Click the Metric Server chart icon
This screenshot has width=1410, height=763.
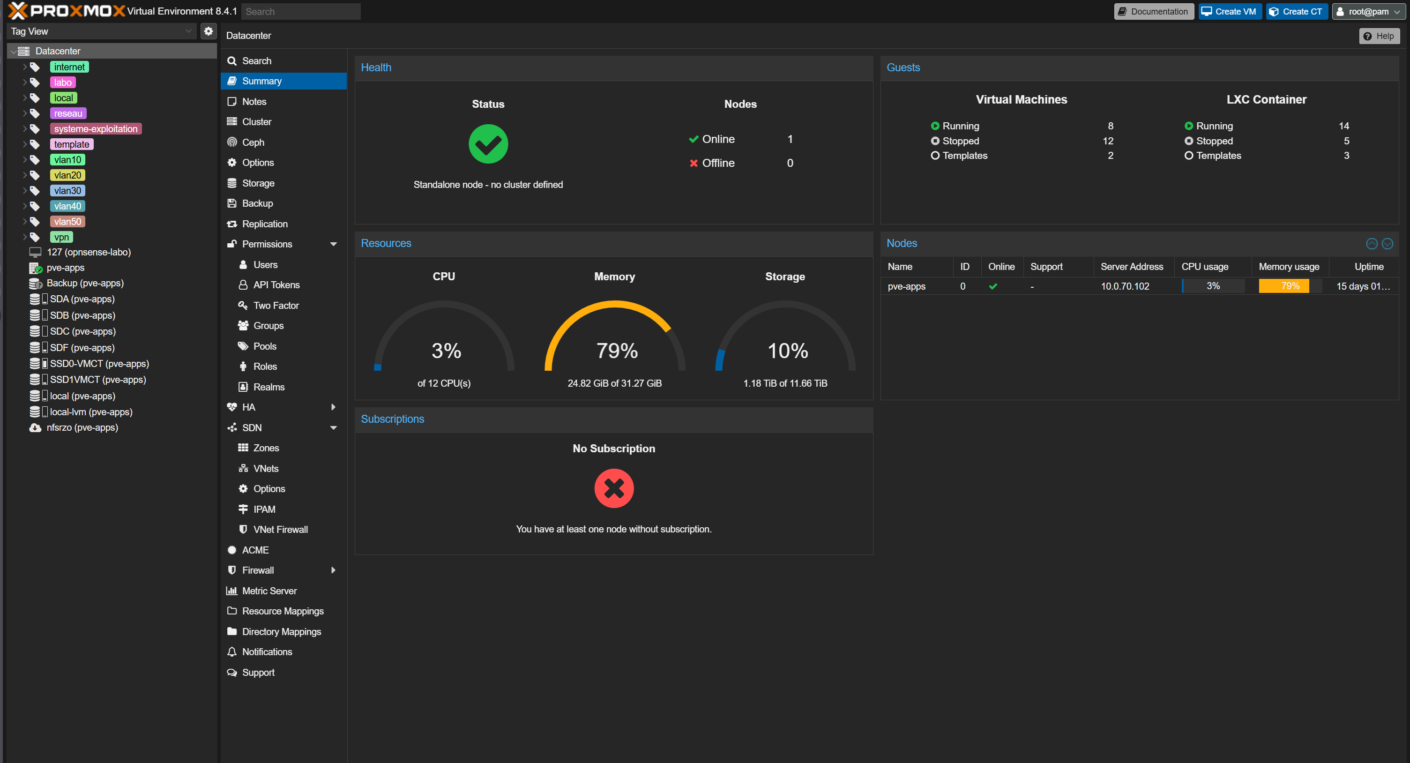coord(232,591)
